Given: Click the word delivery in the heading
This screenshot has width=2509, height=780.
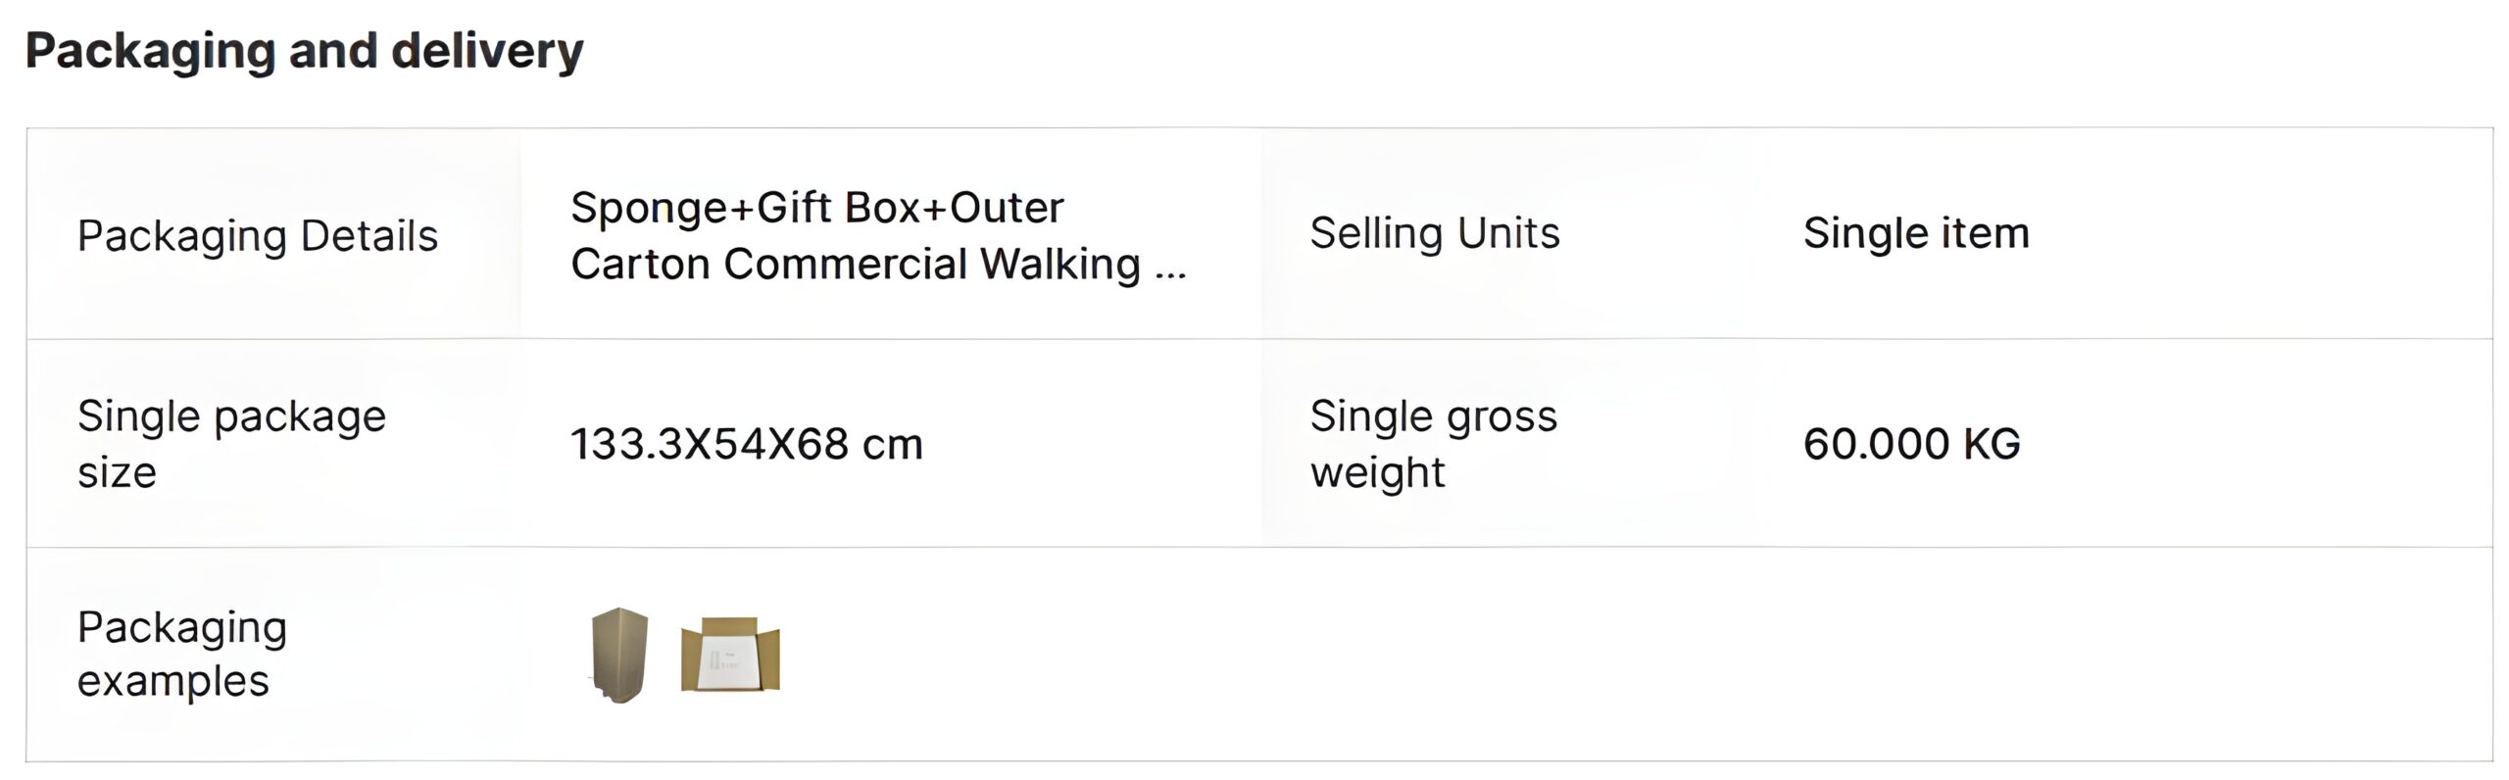Looking at the screenshot, I should (487, 51).
